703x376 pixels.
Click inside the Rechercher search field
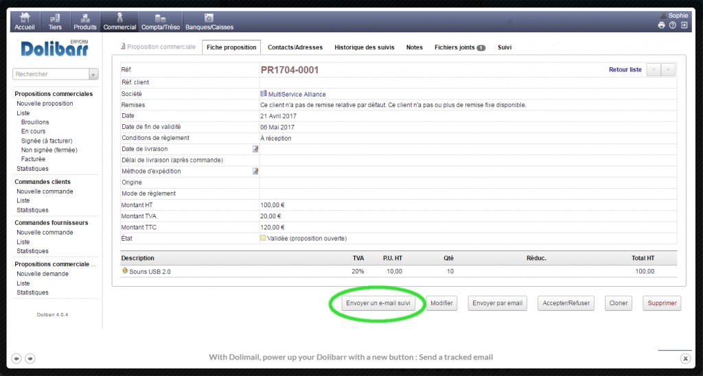tap(50, 74)
